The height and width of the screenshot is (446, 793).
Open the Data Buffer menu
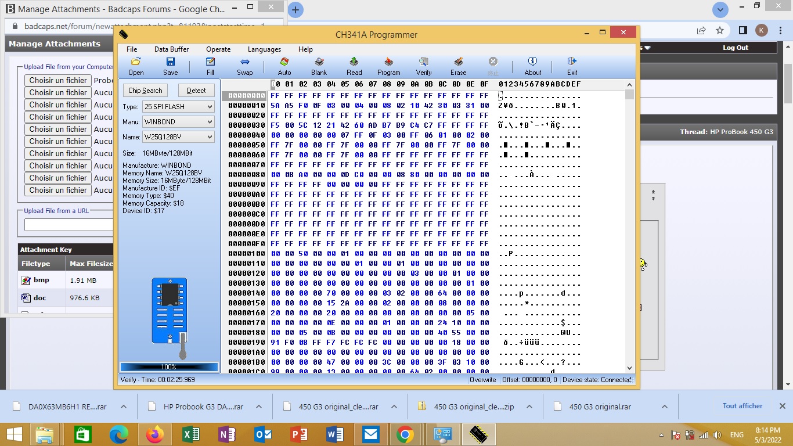point(171,49)
